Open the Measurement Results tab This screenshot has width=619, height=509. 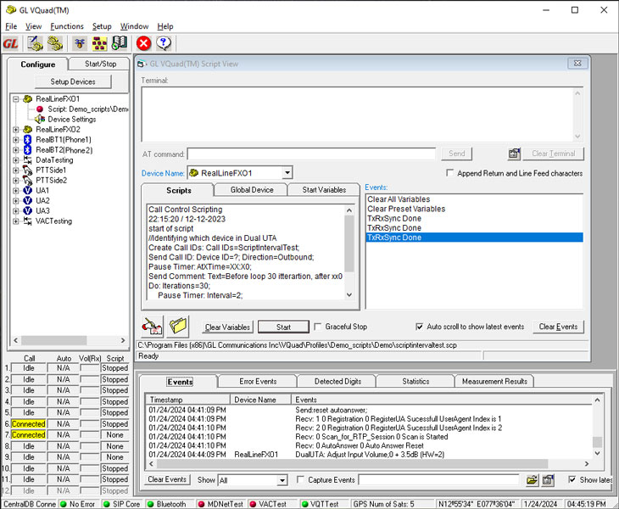494,382
